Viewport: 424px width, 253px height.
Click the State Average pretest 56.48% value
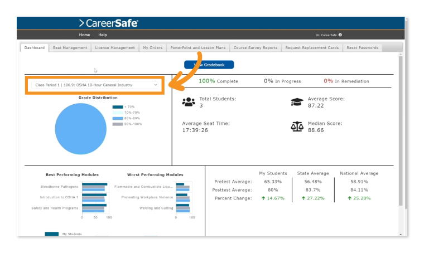[x=313, y=182]
